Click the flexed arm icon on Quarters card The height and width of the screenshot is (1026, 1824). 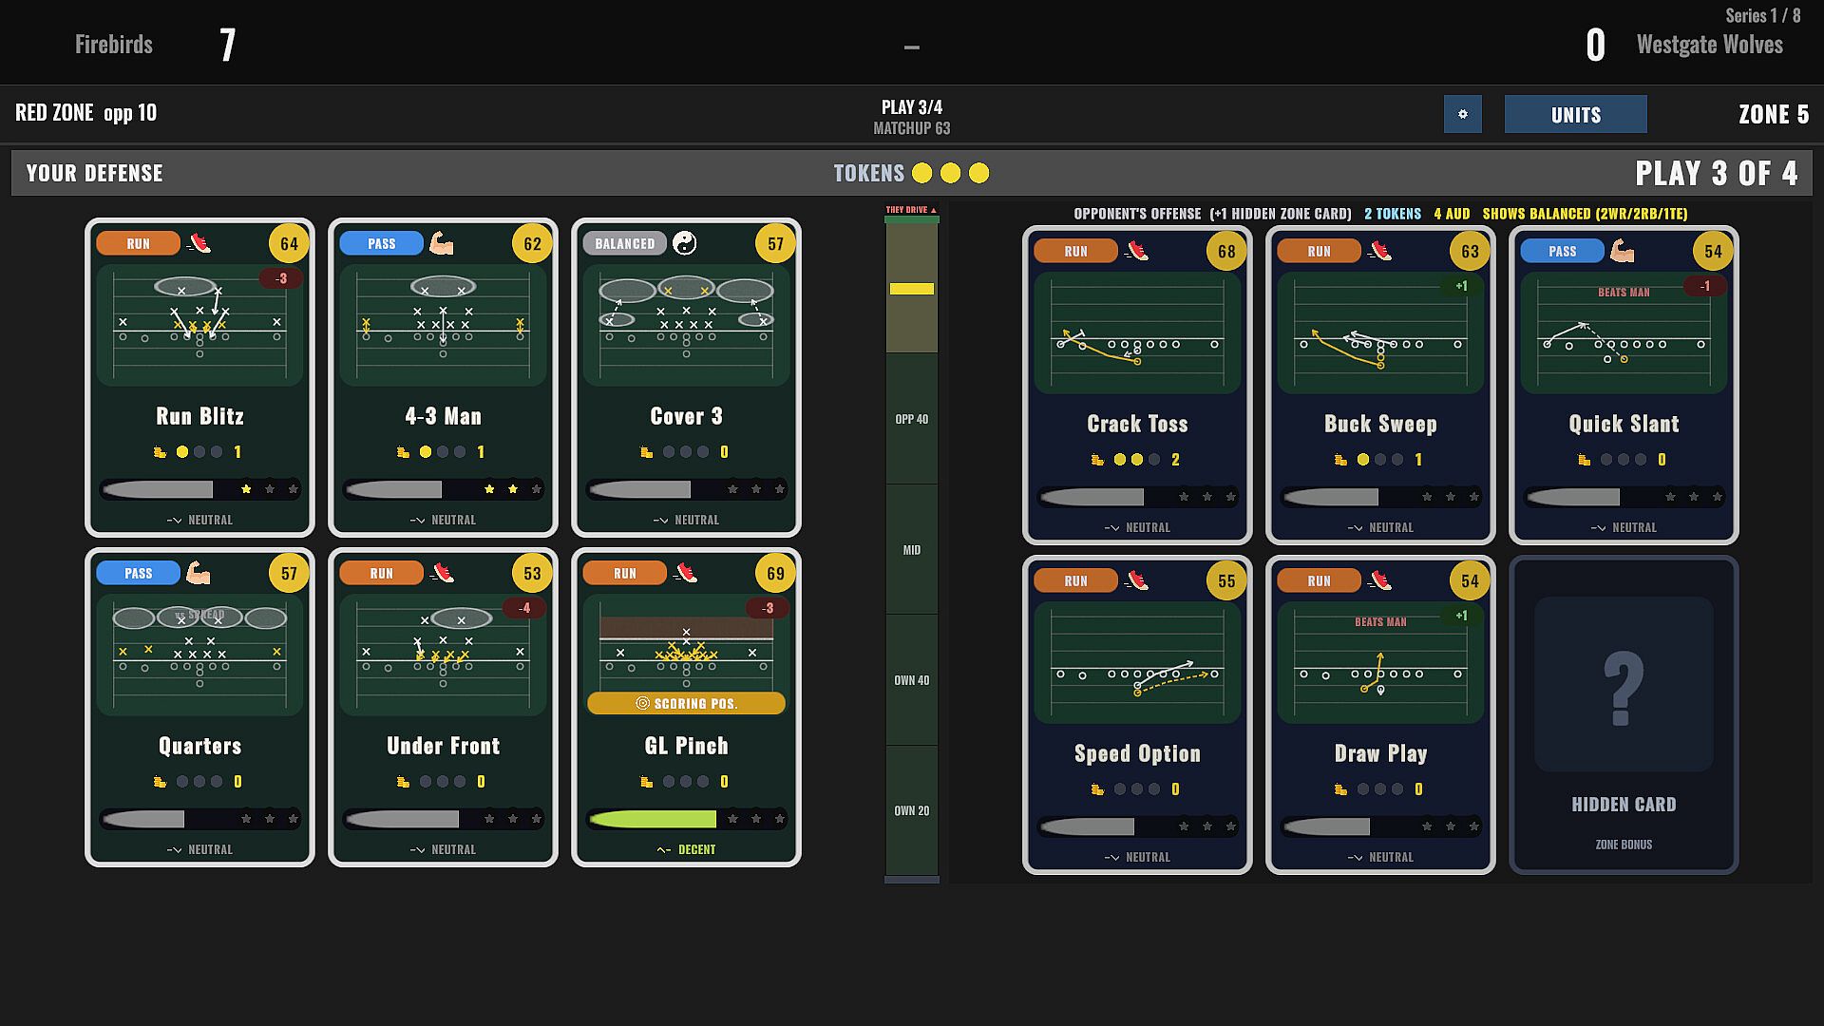[199, 573]
